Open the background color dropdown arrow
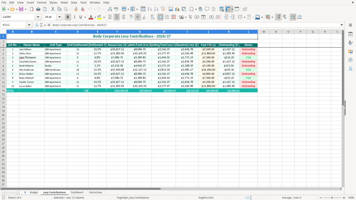The width and height of the screenshot is (356, 200). pos(104,17)
